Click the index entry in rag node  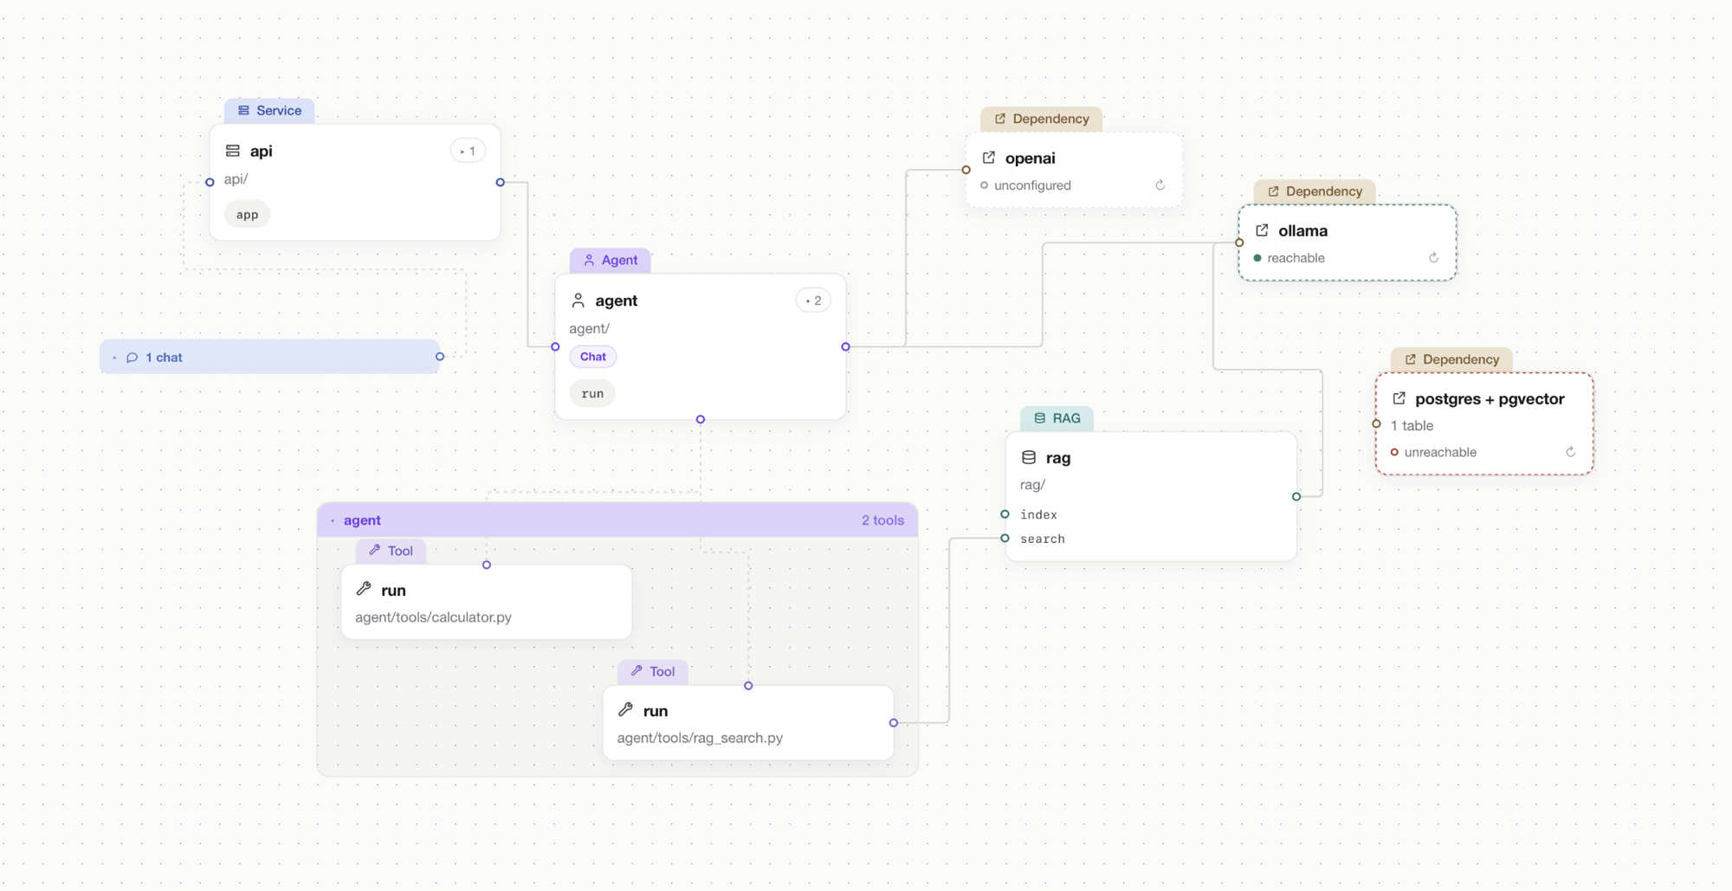tap(1038, 514)
